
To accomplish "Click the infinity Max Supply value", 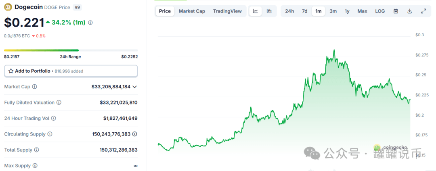I will coord(135,166).
